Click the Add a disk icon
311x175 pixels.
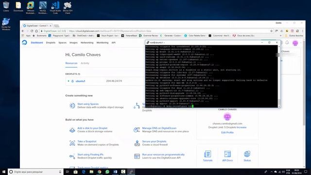click(x=72, y=130)
